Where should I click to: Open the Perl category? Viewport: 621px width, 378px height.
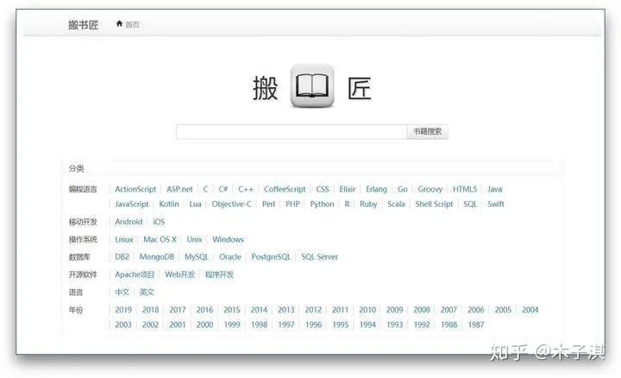pos(268,204)
